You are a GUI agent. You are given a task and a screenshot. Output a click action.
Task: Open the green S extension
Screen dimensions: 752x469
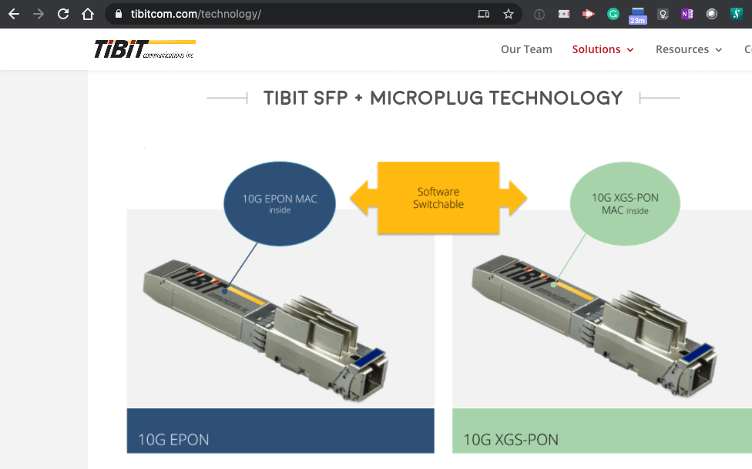737,13
